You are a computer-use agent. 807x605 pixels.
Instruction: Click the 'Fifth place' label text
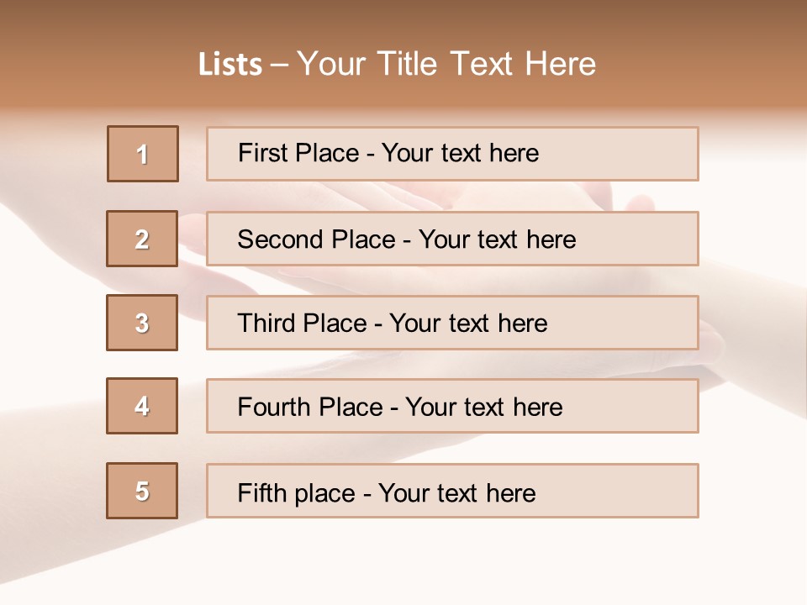pyautogui.click(x=297, y=492)
